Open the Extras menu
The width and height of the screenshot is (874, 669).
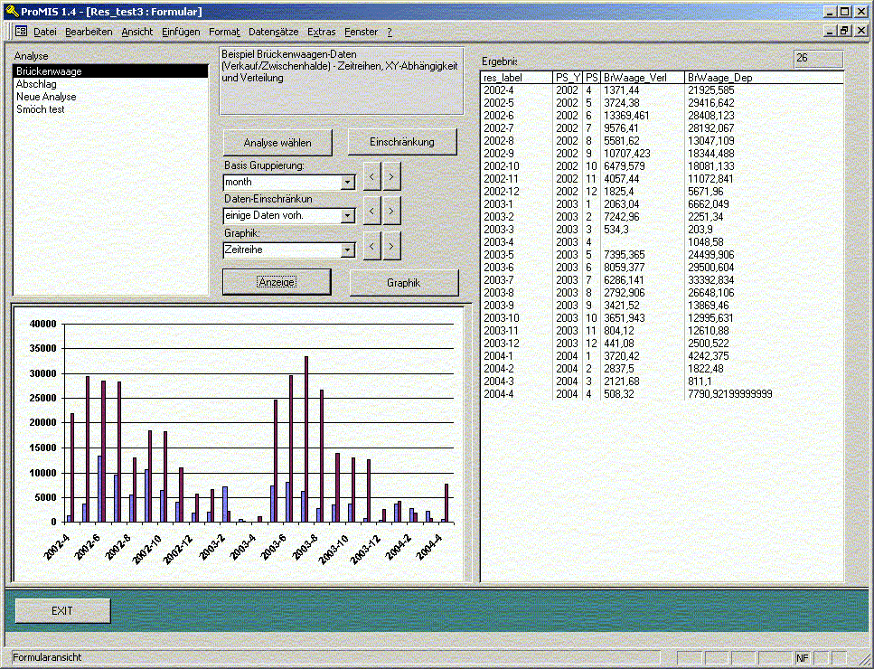[x=321, y=32]
